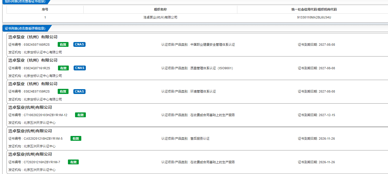This screenshot has height=174, width=388.
Task: Click the 有效 badge next to 03824E07159R2S
Action: (x=63, y=91)
